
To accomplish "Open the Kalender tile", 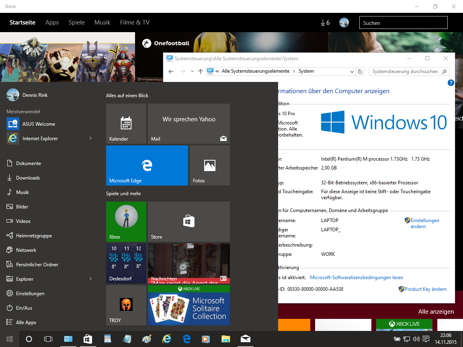I will point(126,124).
